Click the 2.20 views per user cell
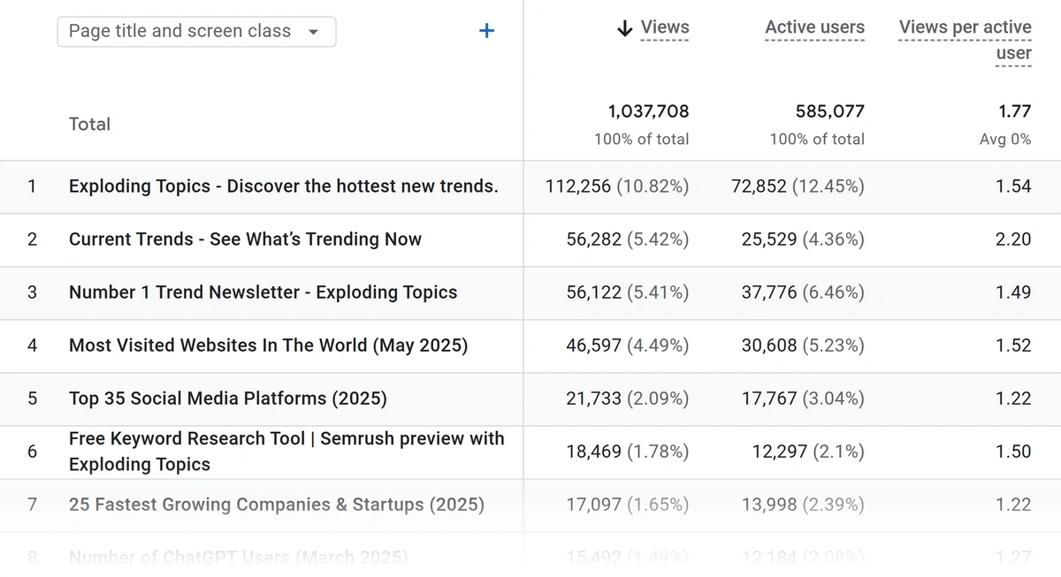The height and width of the screenshot is (577, 1061). (x=1012, y=239)
